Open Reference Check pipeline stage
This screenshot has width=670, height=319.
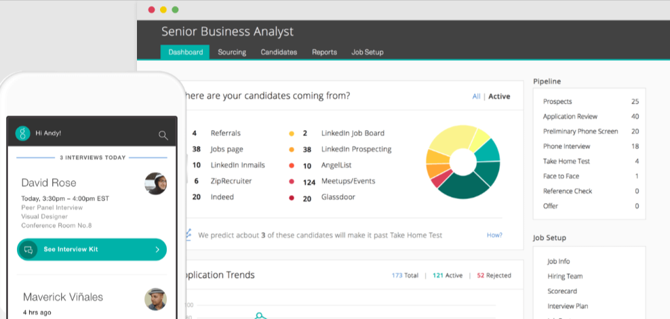(591, 191)
